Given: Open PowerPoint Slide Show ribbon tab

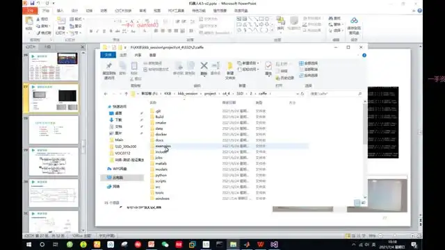Looking at the screenshot, I should pos(123,10).
